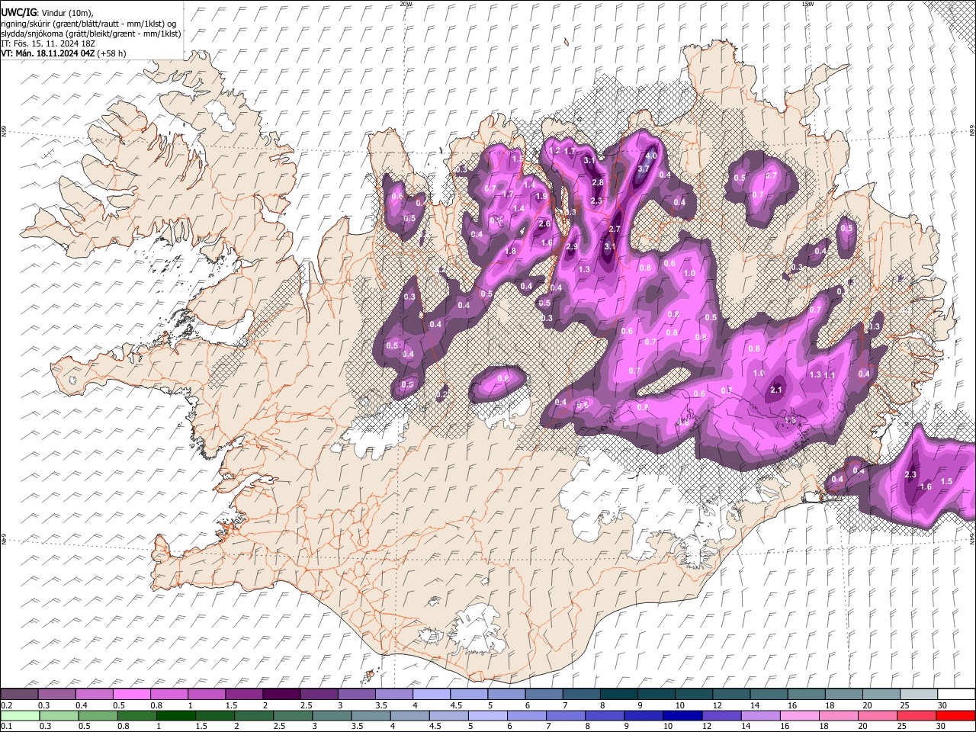
Task: Click the lower scale 14–16 light violet swatch
Action: coord(761,715)
